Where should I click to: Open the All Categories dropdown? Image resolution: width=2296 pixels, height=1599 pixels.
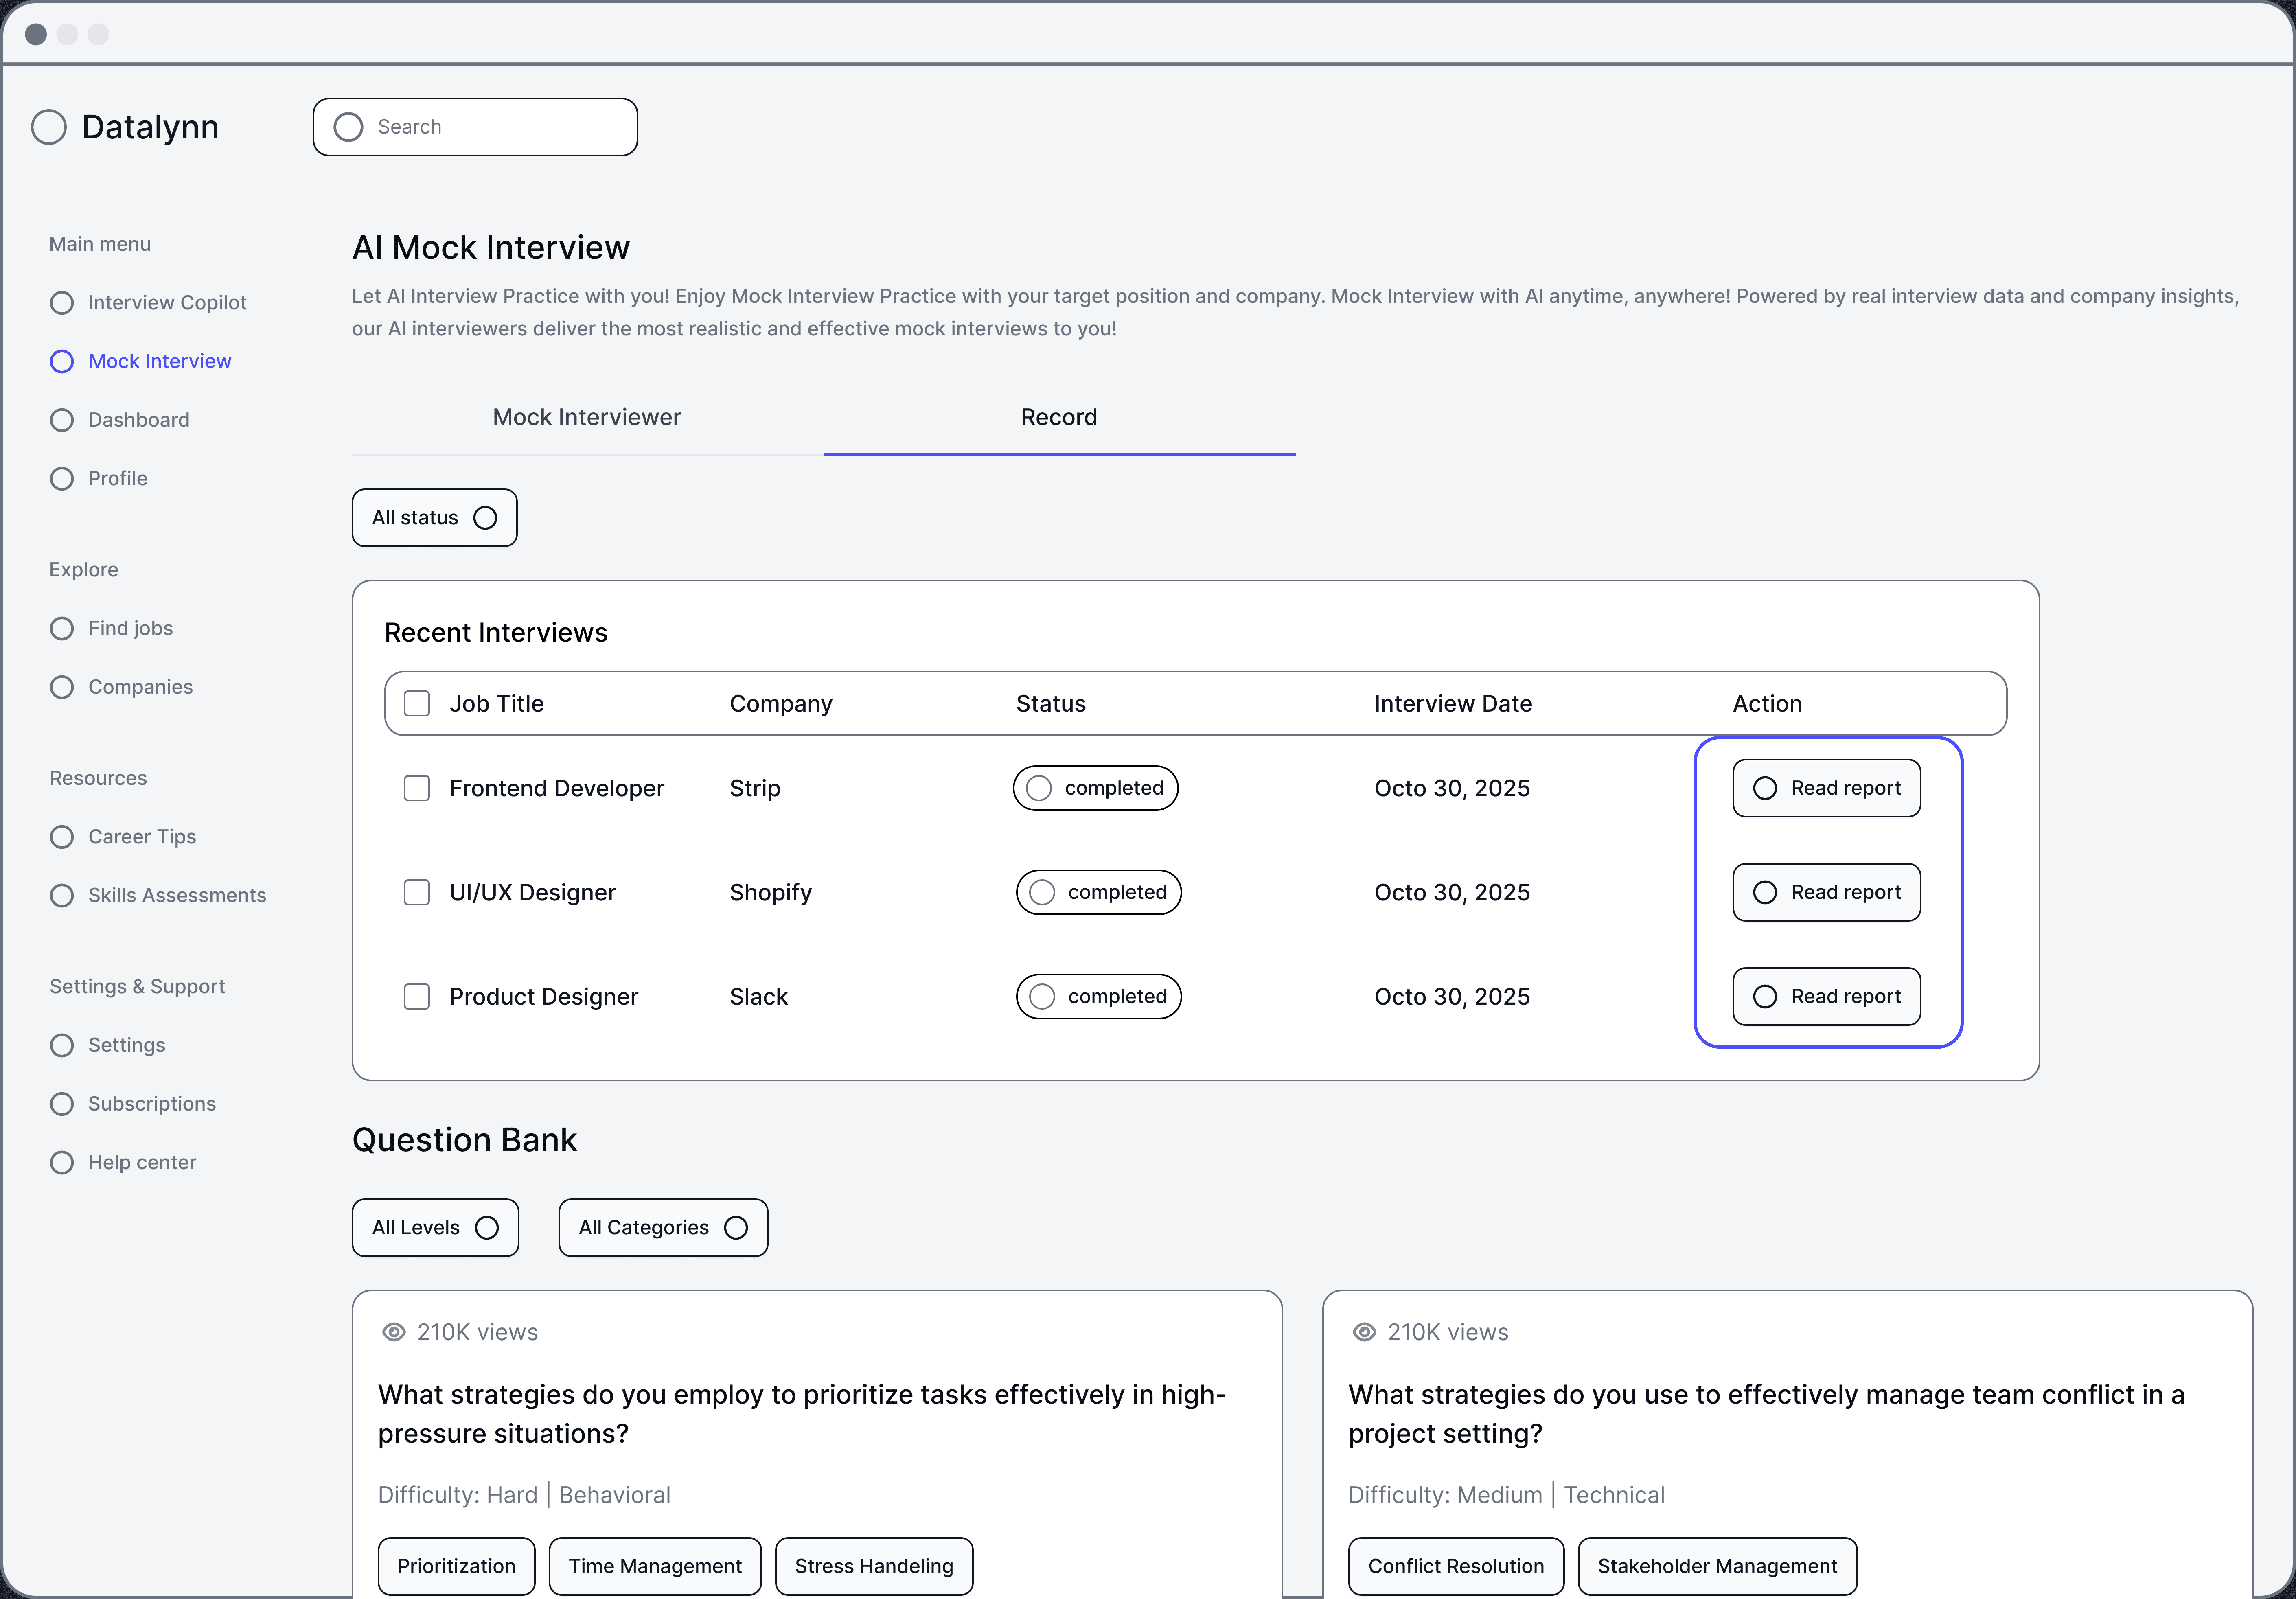click(x=663, y=1228)
